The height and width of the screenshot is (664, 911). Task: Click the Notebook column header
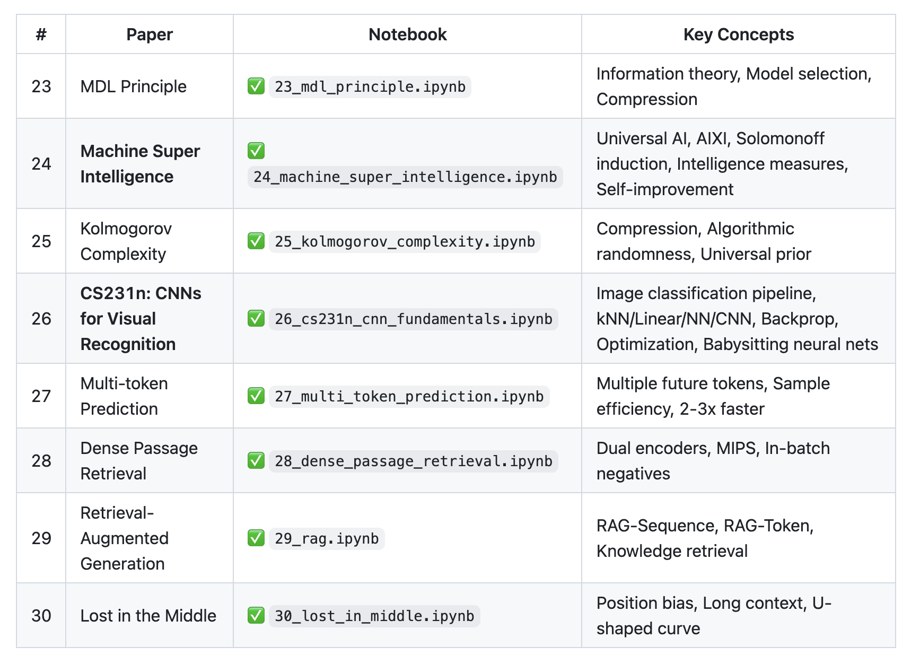tap(407, 34)
